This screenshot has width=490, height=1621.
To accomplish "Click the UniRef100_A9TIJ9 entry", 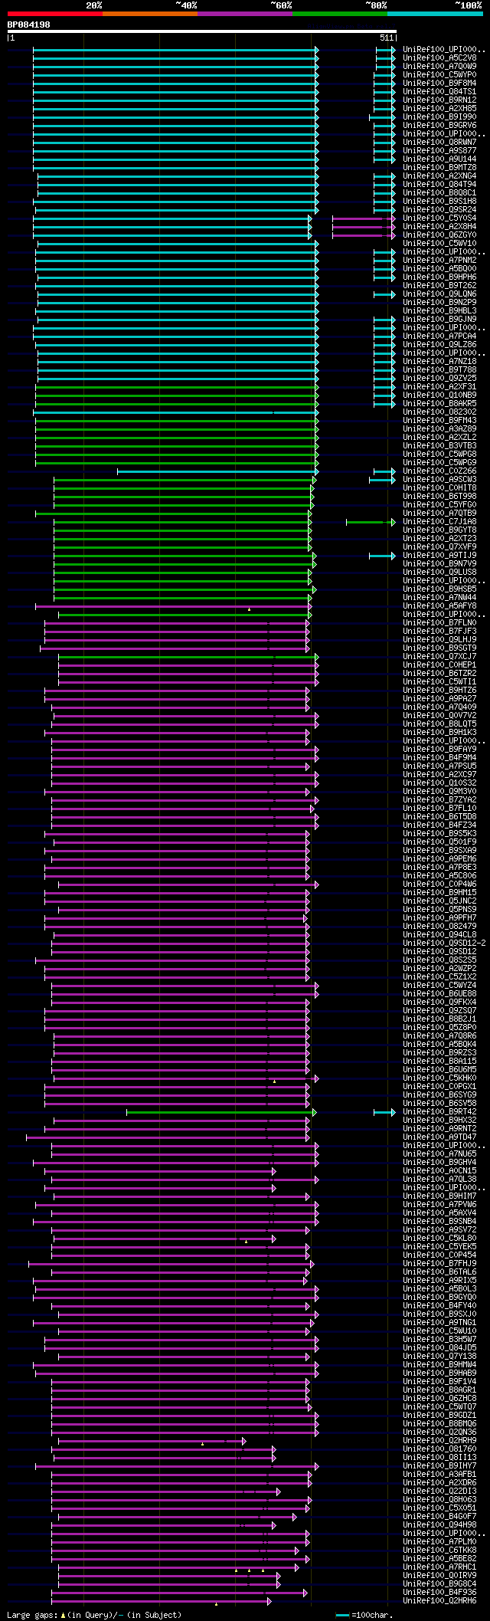I will [439, 555].
